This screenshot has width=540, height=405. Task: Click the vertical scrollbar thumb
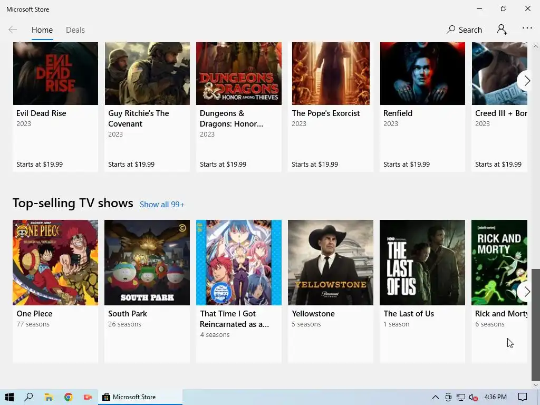tap(536, 324)
